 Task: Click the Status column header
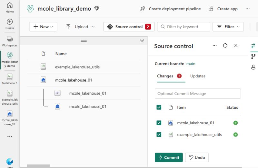232,107
